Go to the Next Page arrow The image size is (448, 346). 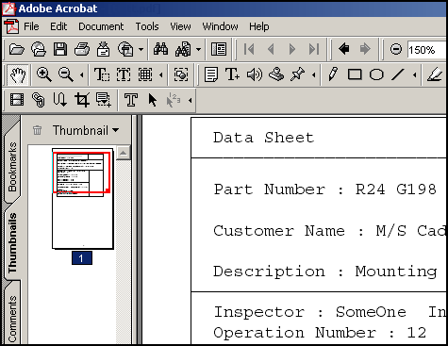click(292, 49)
